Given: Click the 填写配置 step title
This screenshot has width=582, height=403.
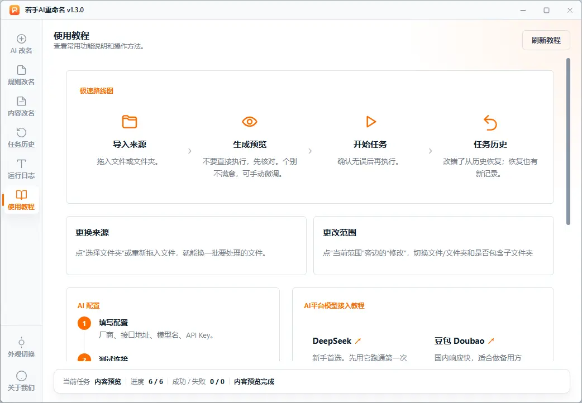Looking at the screenshot, I should (113, 323).
